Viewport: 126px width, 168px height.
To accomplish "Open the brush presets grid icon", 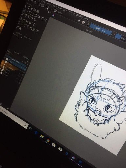I will tap(55, 11).
